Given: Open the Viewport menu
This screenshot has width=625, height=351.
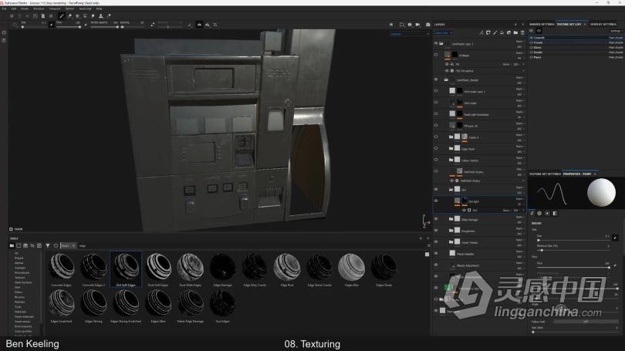Looking at the screenshot, I should tap(55, 8).
